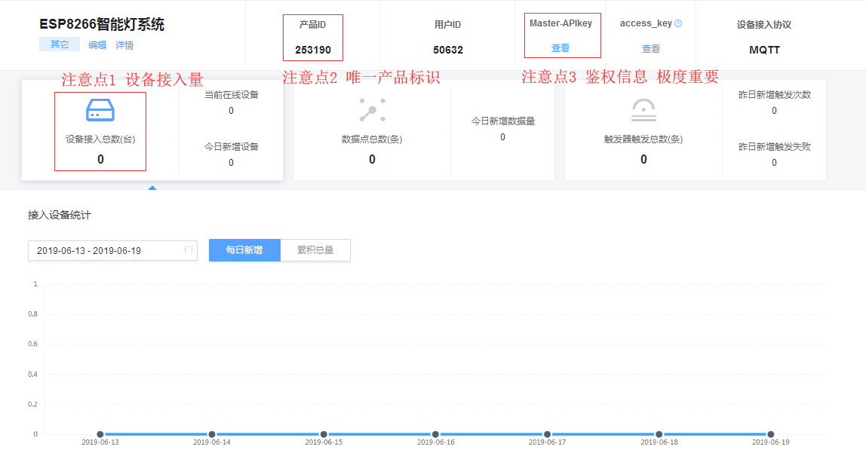
Task: Click the 2019-06-13 data point on chart
Action: pyautogui.click(x=100, y=434)
